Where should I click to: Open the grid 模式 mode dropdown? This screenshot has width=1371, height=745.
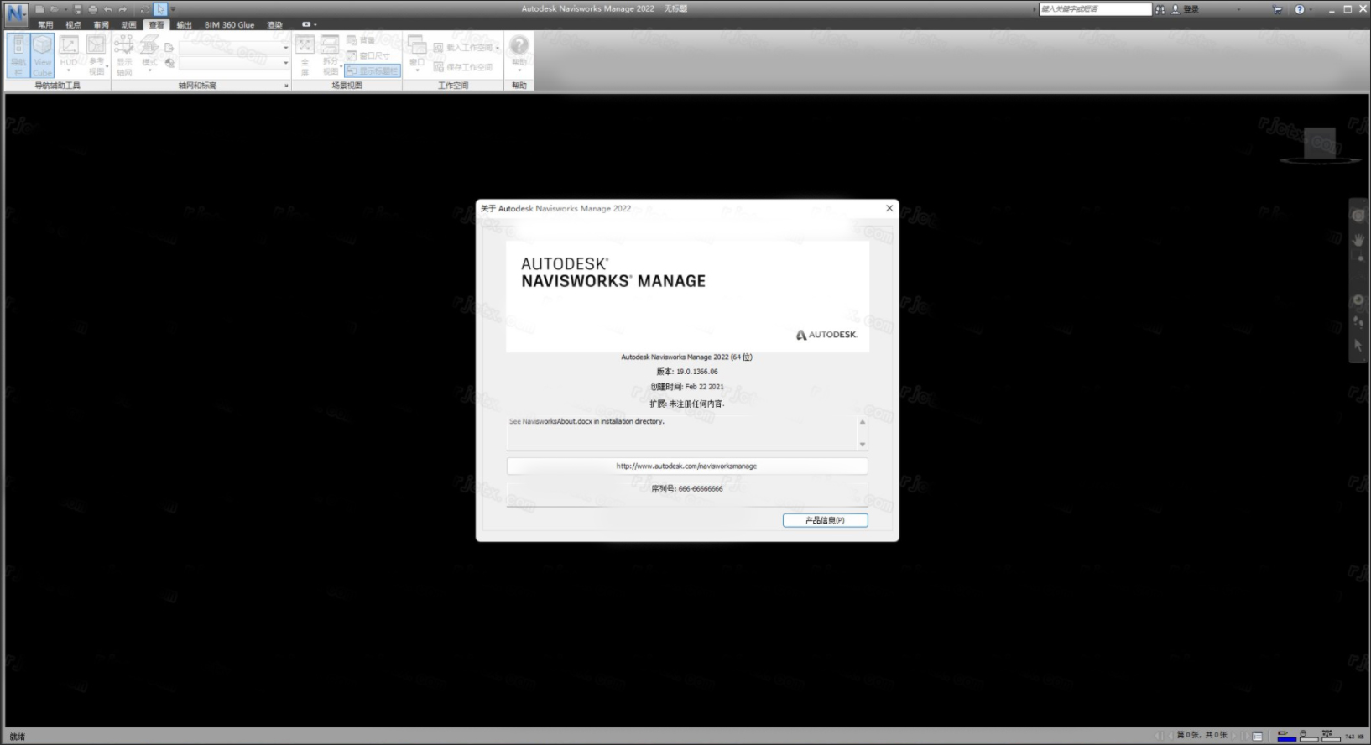(x=149, y=55)
